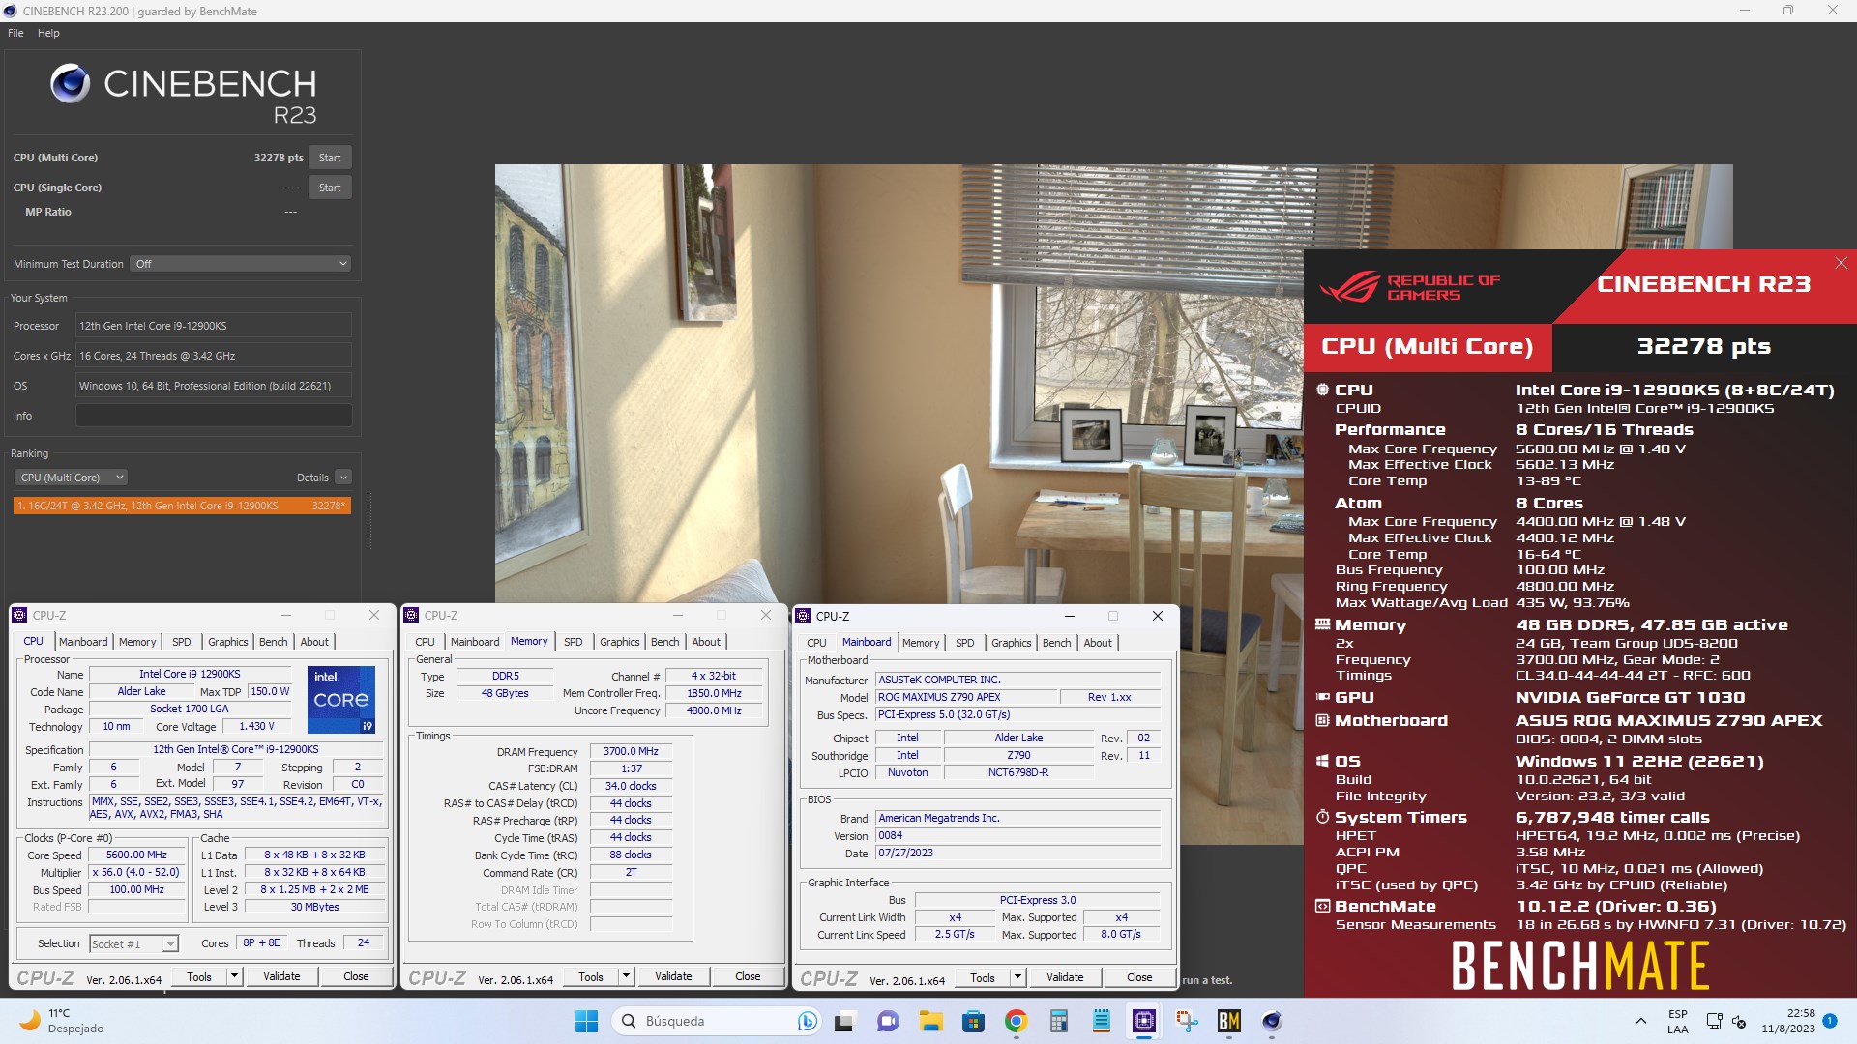Open Calculator from taskbar

(1058, 1021)
